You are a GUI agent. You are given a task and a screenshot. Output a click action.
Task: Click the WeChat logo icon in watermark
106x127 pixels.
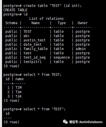tap(65, 122)
